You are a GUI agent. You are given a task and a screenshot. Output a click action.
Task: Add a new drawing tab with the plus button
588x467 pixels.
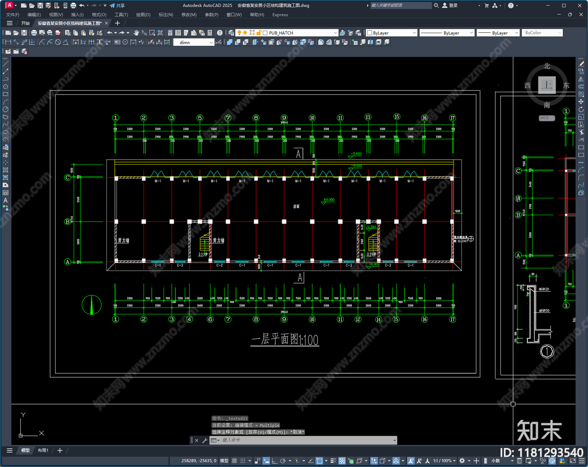click(117, 23)
